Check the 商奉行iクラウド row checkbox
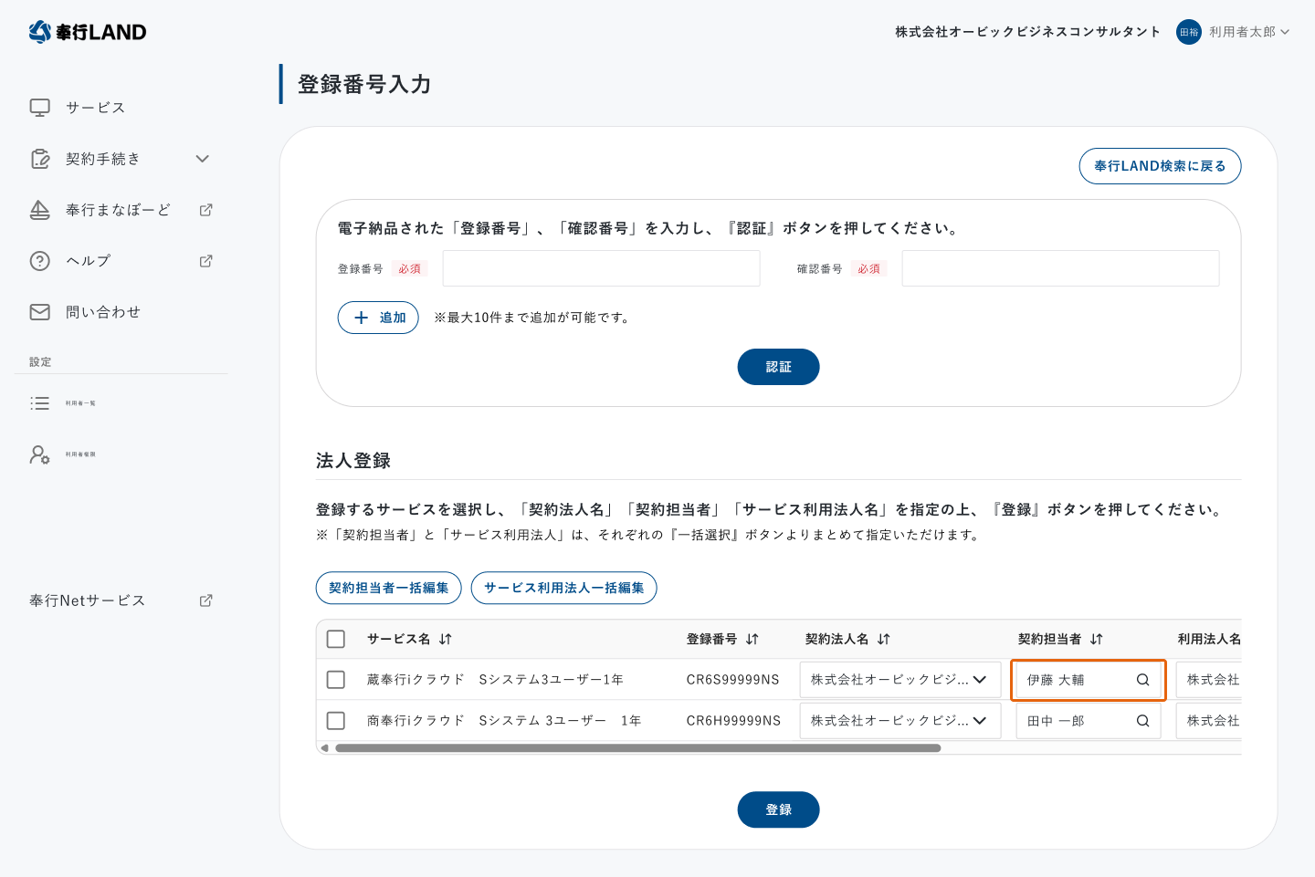 335,720
